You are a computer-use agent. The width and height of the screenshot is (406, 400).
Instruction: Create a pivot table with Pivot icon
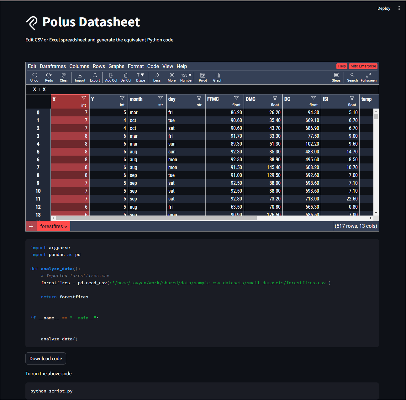click(203, 77)
